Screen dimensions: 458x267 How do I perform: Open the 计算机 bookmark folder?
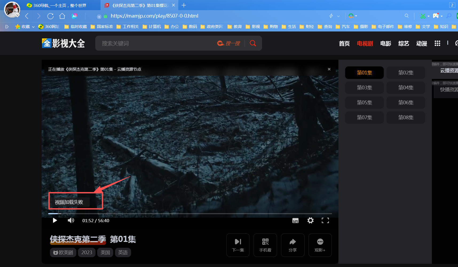coord(152,27)
